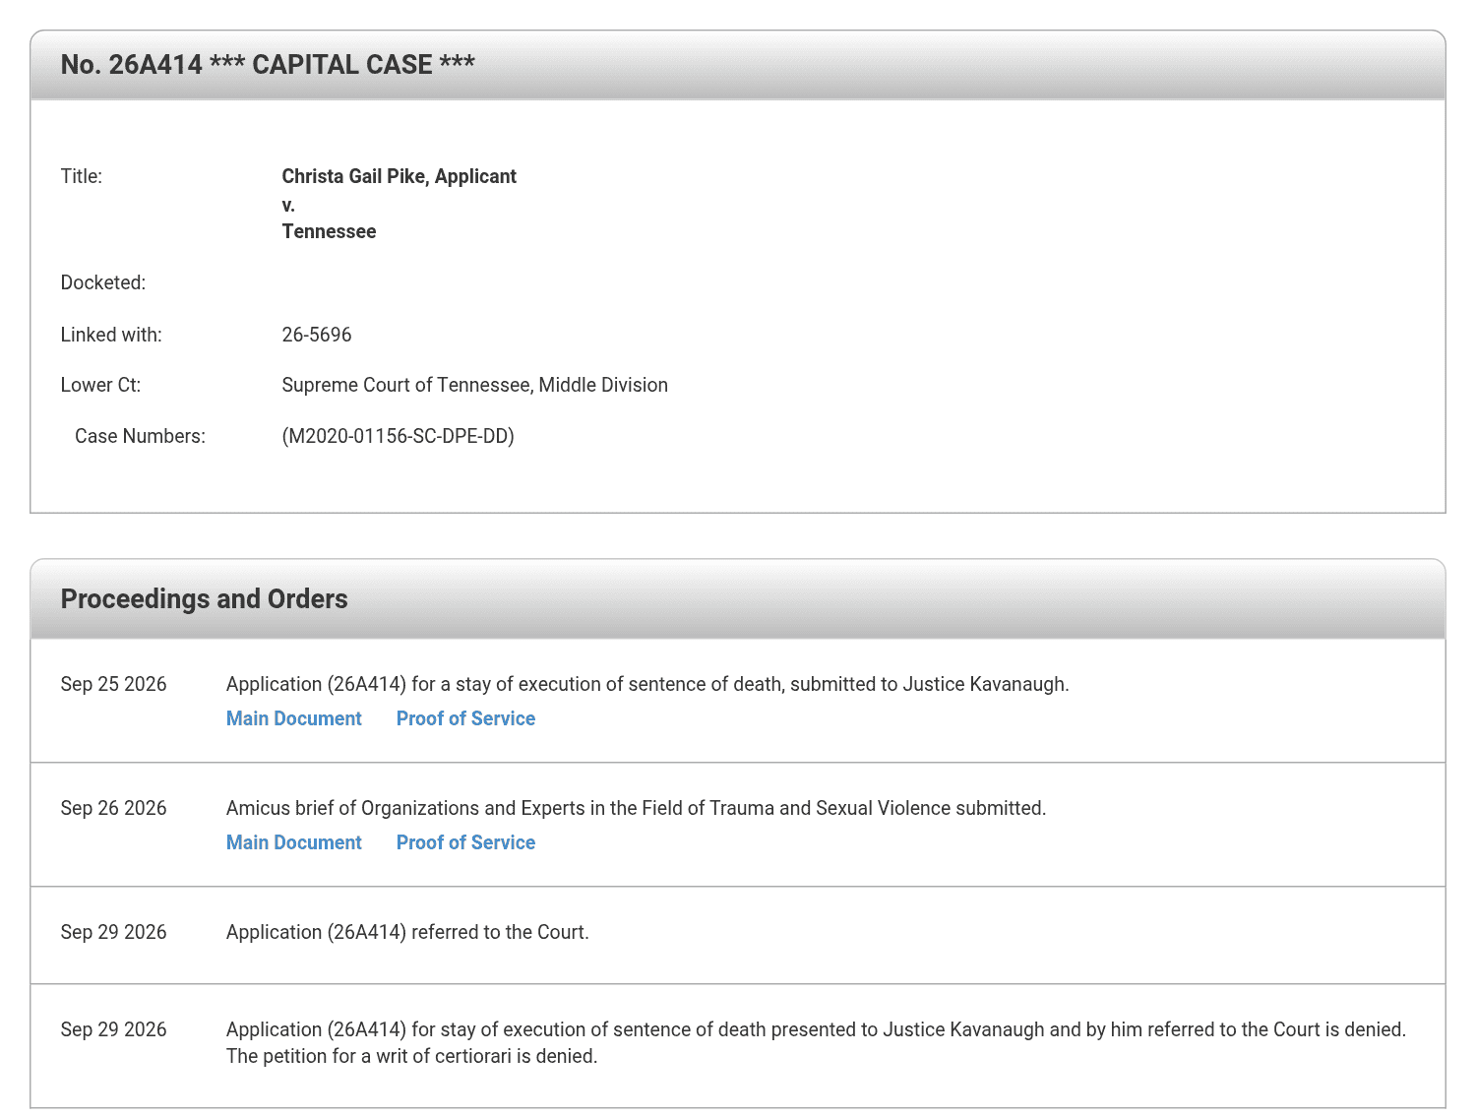1476x1117 pixels.
Task: Click the 'Docketed:' label
Action: [x=103, y=282]
